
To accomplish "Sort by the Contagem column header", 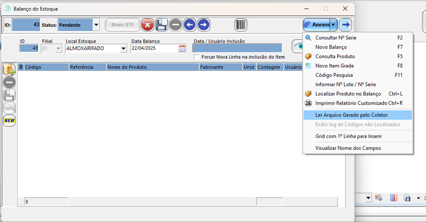I will tap(270, 67).
